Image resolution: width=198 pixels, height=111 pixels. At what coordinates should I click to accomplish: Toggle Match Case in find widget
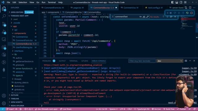140,17
